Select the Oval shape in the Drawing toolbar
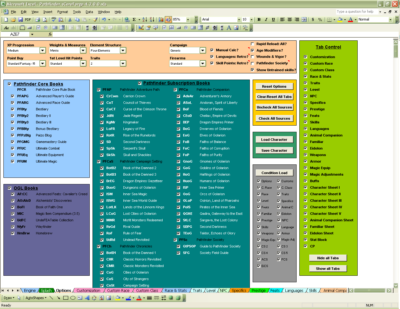 point(73,298)
